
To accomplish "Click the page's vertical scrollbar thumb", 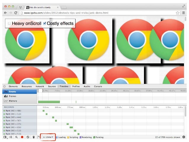I will tap(185, 19).
